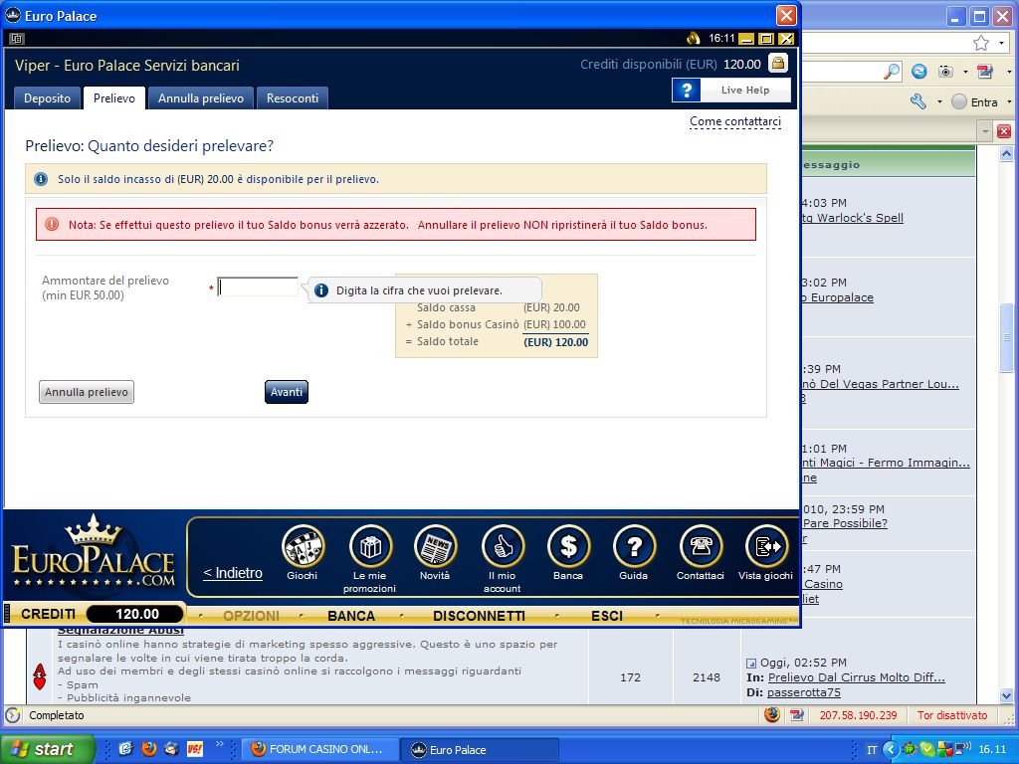Click the grey Annulla prelievo button
The width and height of the screenshot is (1019, 764).
pos(87,392)
